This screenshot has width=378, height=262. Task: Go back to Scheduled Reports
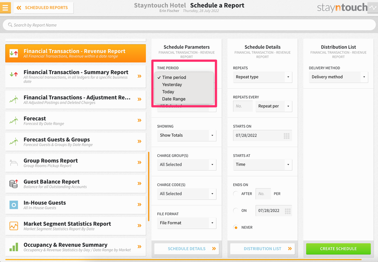pos(44,8)
